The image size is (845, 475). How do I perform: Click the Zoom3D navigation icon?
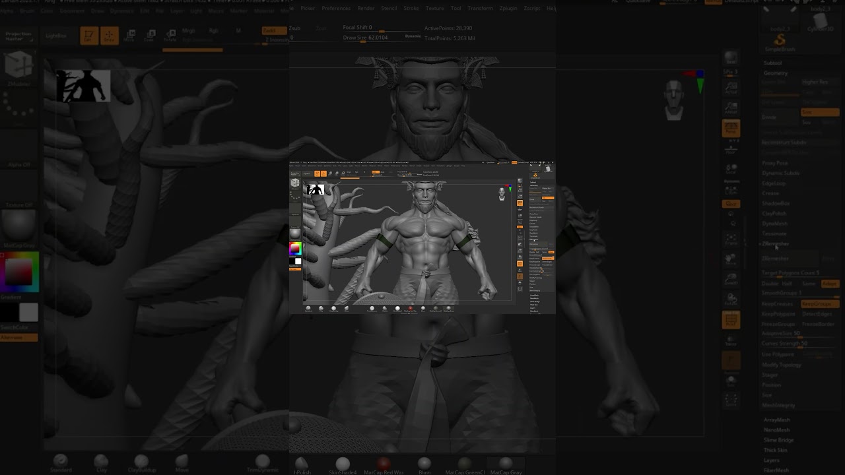click(731, 279)
